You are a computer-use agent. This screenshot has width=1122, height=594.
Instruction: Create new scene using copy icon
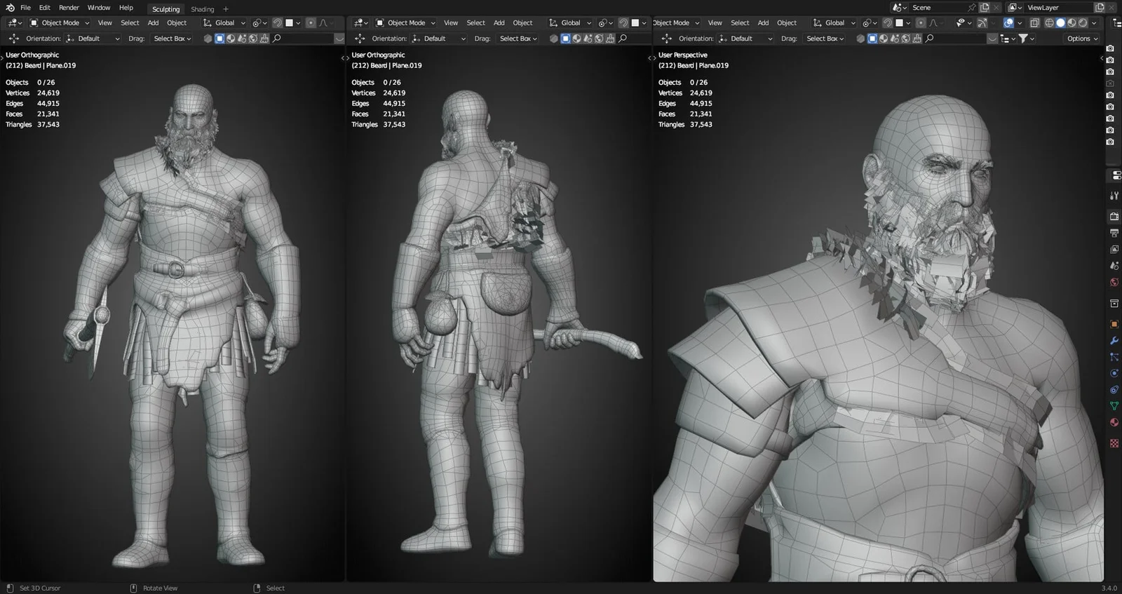(x=985, y=8)
